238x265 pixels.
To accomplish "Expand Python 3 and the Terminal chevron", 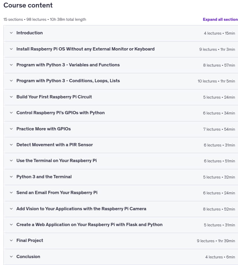I will [11, 177].
